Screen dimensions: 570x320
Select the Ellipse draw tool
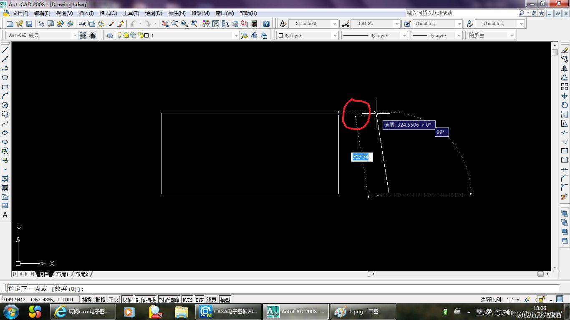pyautogui.click(x=5, y=132)
